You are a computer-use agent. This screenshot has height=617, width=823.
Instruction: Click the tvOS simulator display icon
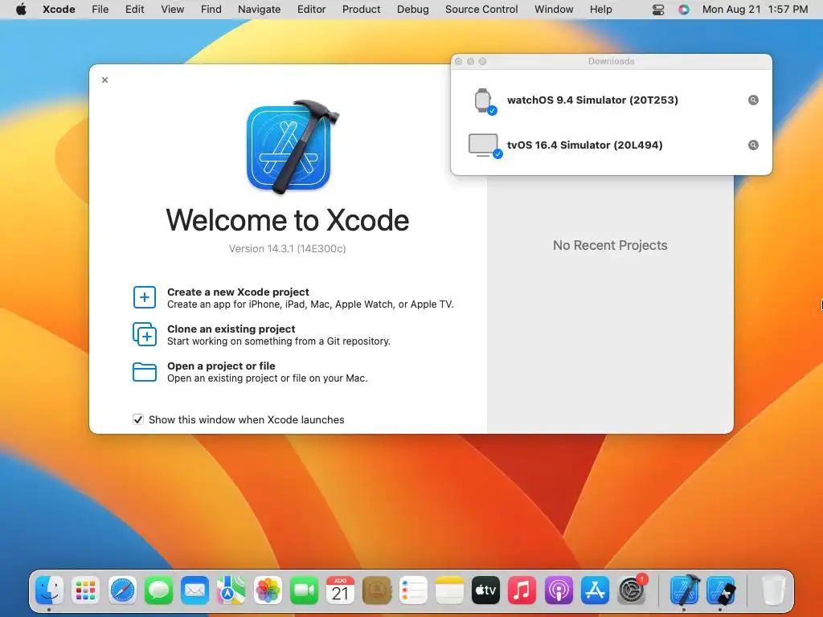tap(485, 145)
